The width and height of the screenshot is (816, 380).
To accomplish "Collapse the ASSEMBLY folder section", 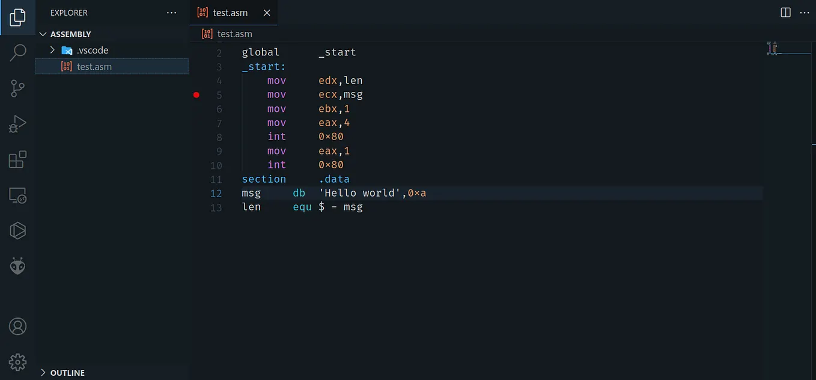I will pos(43,34).
